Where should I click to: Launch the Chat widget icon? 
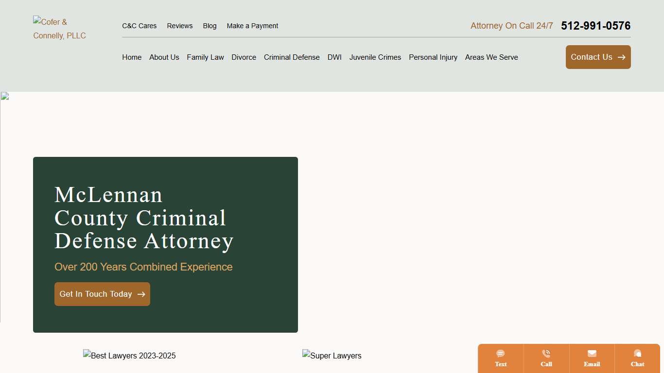pos(637,358)
